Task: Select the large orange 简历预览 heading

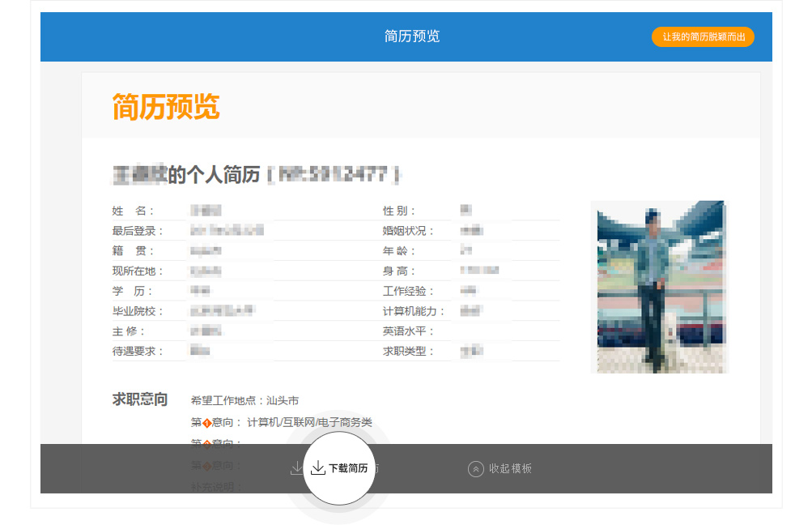Action: point(166,107)
